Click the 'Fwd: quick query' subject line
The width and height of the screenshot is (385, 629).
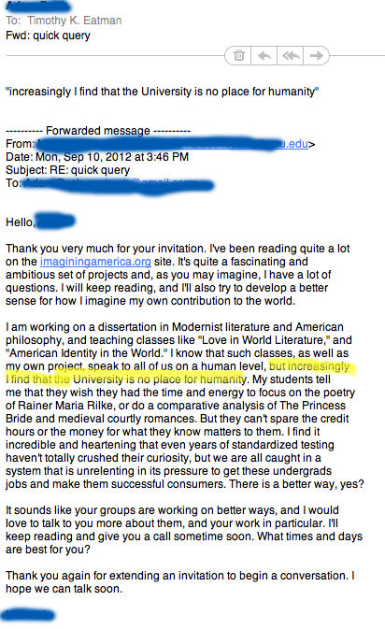pos(49,36)
